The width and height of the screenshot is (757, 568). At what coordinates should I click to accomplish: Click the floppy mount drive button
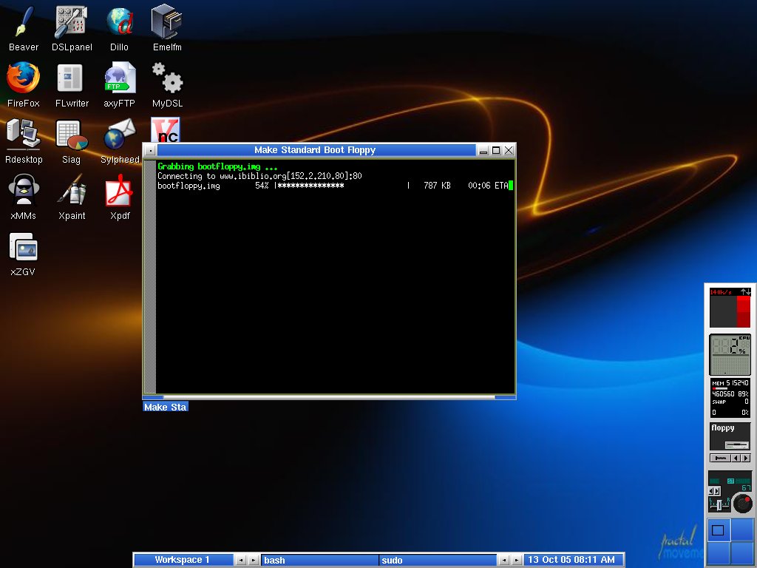(737, 444)
